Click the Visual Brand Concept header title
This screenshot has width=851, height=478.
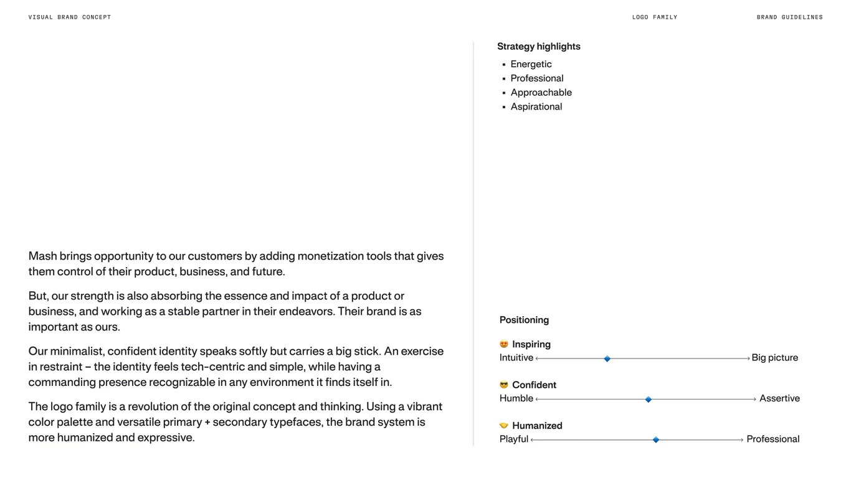coord(70,17)
